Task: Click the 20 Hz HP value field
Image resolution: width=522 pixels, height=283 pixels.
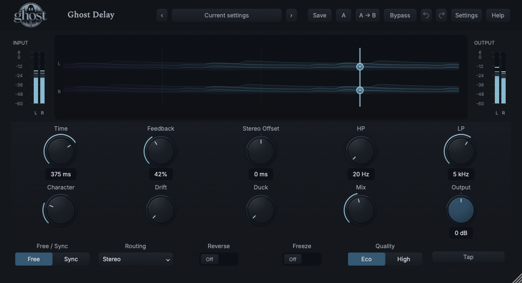Action: 361,174
